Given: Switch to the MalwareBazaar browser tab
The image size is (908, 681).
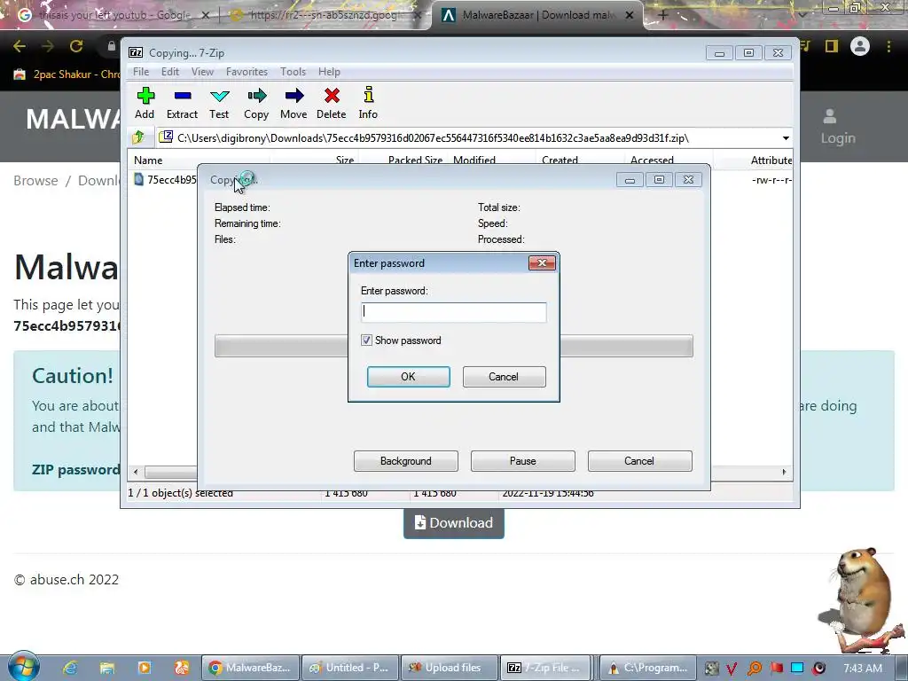Looking at the screenshot, I should coord(537,15).
